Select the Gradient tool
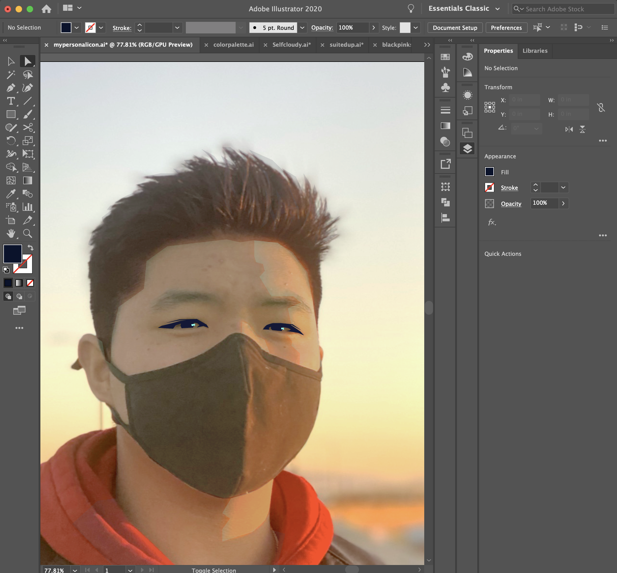Screen dimensions: 617x573 click(28, 180)
